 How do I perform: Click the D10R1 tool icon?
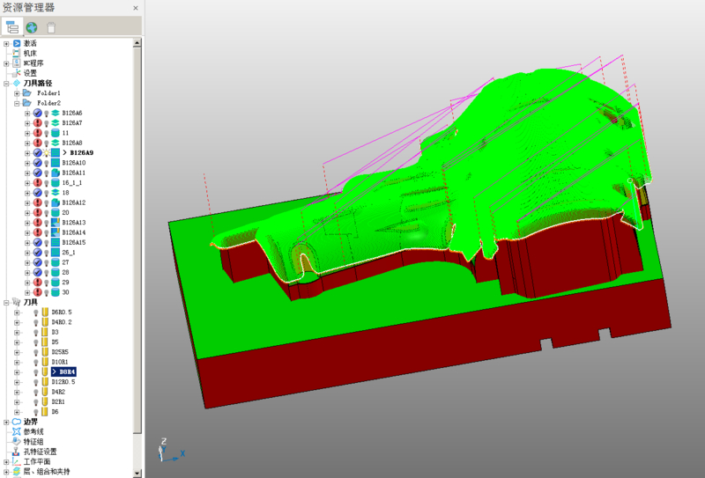45,362
